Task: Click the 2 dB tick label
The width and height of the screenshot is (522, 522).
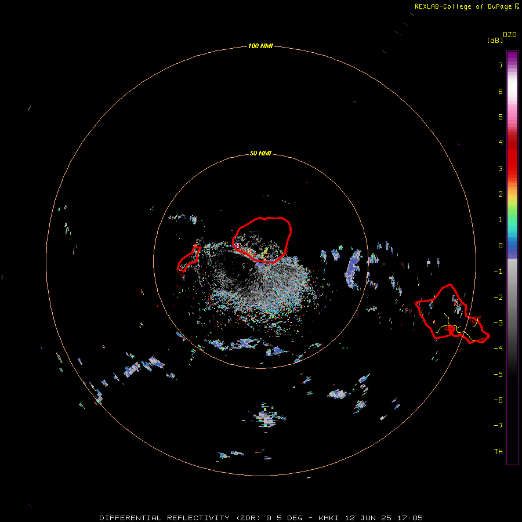Action: [x=501, y=194]
